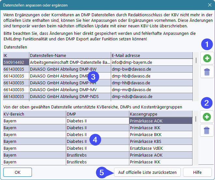
Task: Sort by the Kassengruppe column header
Action: pyautogui.click(x=161, y=114)
